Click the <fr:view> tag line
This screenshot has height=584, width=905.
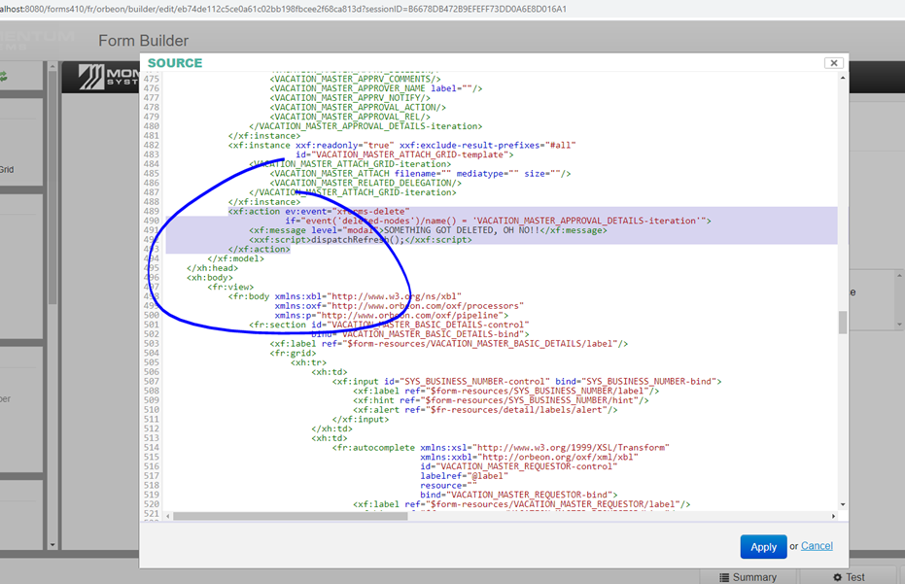(x=230, y=287)
